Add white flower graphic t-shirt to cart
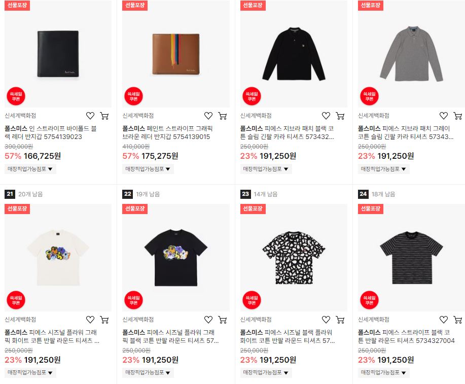 104,320
